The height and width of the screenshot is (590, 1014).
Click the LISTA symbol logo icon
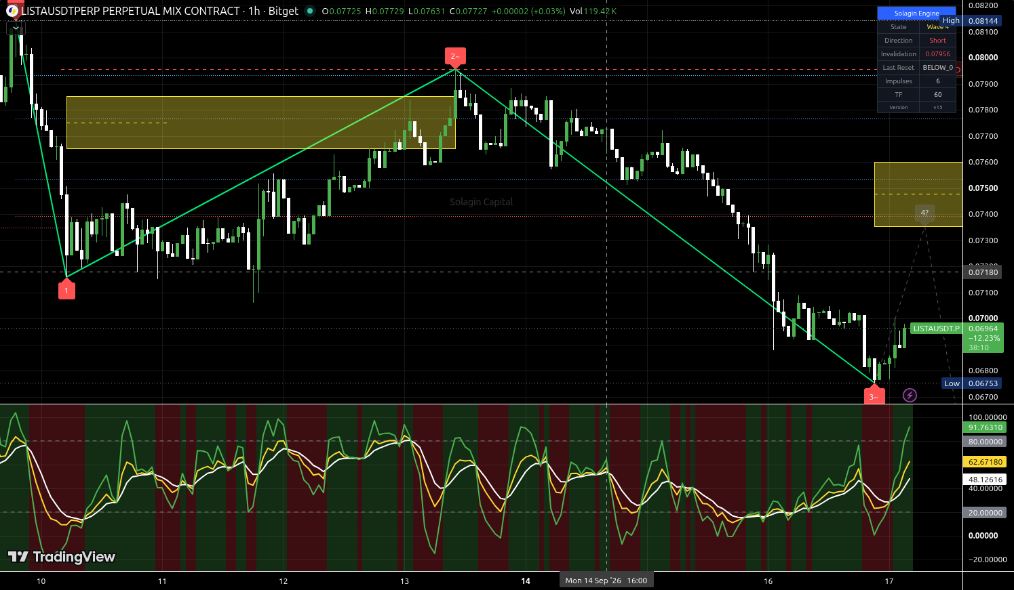click(12, 11)
